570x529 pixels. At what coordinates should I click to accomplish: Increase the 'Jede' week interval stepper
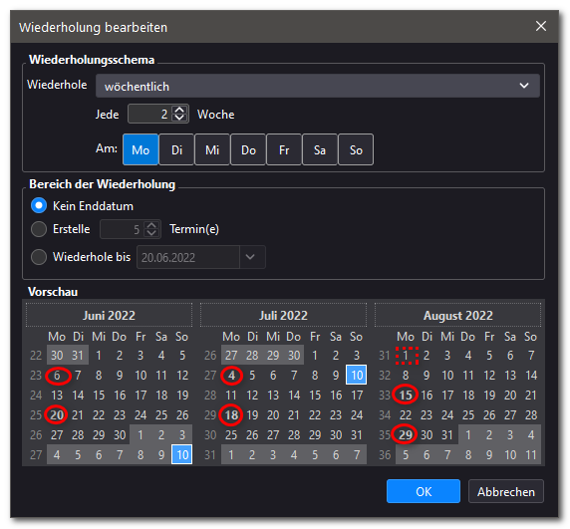click(179, 110)
